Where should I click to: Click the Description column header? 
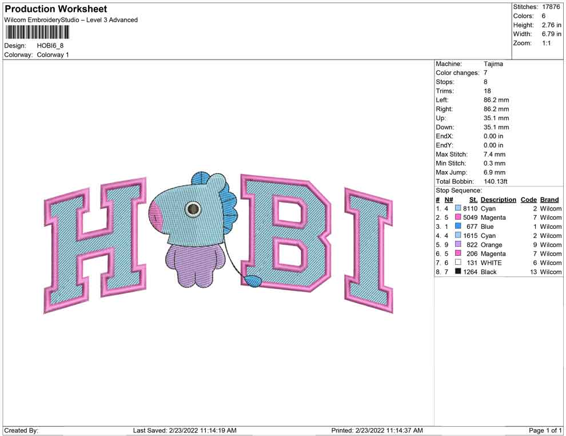(x=498, y=199)
